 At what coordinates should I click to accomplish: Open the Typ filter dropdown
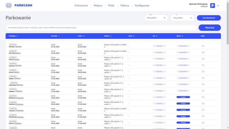(x=182, y=18)
